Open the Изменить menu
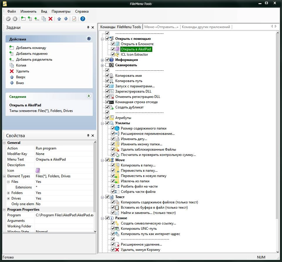The height and width of the screenshot is (262, 282). click(28, 11)
